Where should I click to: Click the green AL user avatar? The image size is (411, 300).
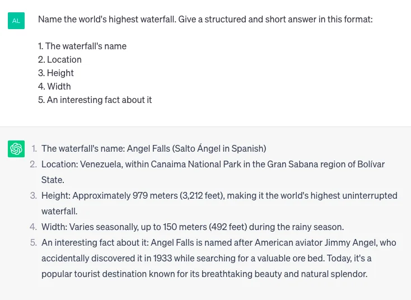(16, 21)
